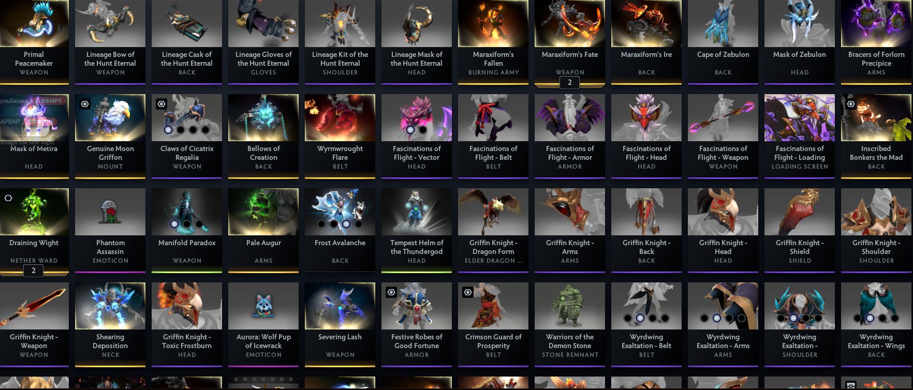Expand the stack count 2 under Draining Wight

[34, 271]
